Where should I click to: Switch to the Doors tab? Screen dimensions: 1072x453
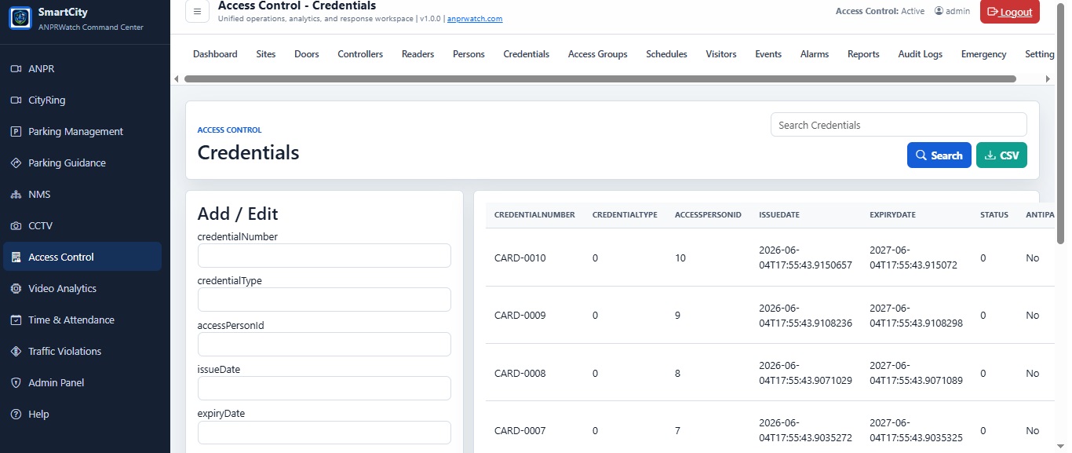pyautogui.click(x=307, y=54)
